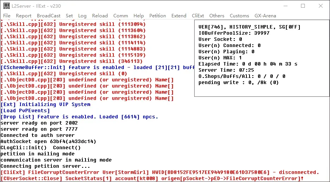Click the FileCorruptCounterError User[StormGirl] line

pyautogui.click(x=160, y=172)
